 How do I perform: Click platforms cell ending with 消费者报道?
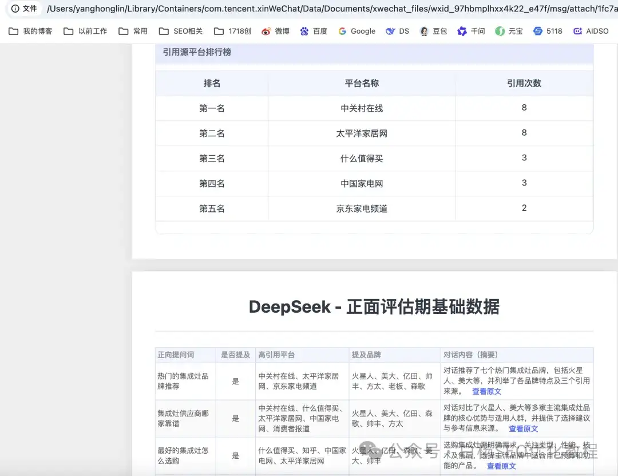pos(302,418)
